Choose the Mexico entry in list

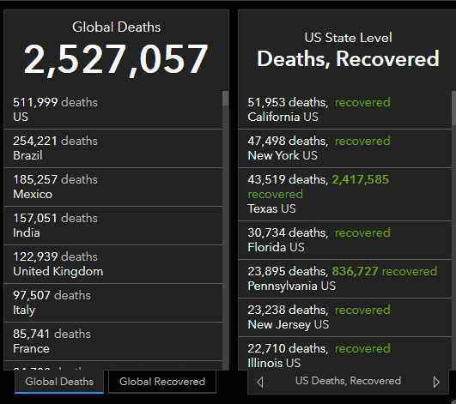[113, 187]
